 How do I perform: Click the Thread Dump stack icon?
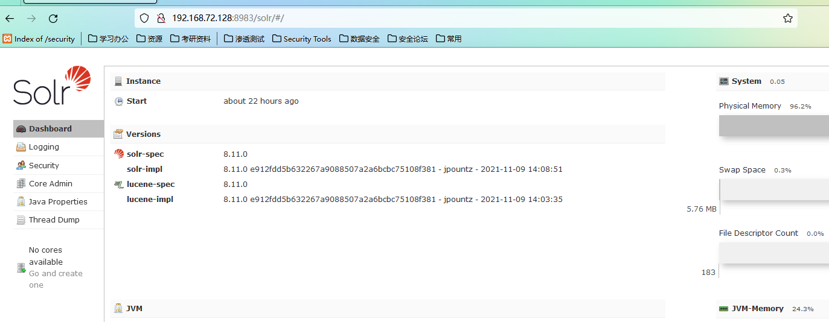coord(21,220)
